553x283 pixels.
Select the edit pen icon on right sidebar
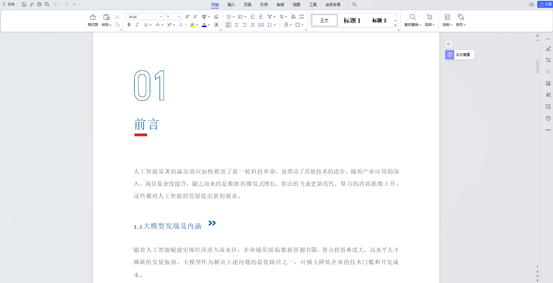pyautogui.click(x=548, y=48)
